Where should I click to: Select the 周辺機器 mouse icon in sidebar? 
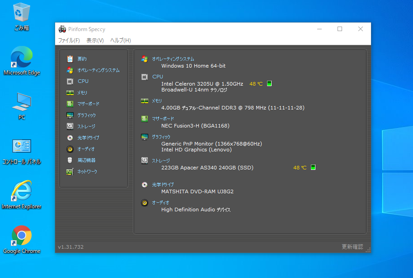tap(70, 160)
